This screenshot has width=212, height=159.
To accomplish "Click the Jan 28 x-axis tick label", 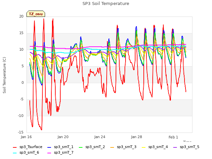I will tap(136, 137).
